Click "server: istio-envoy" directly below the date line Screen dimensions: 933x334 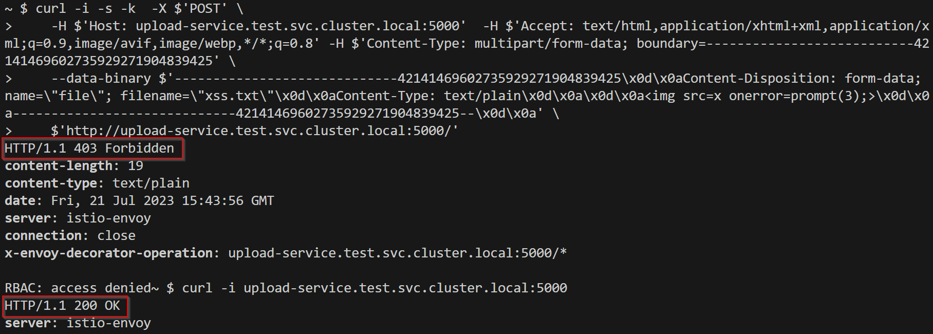point(78,218)
